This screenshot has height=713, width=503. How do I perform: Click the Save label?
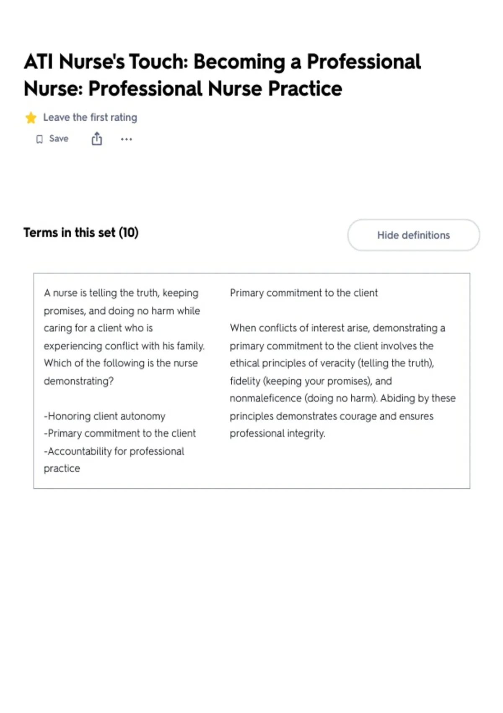coord(59,139)
